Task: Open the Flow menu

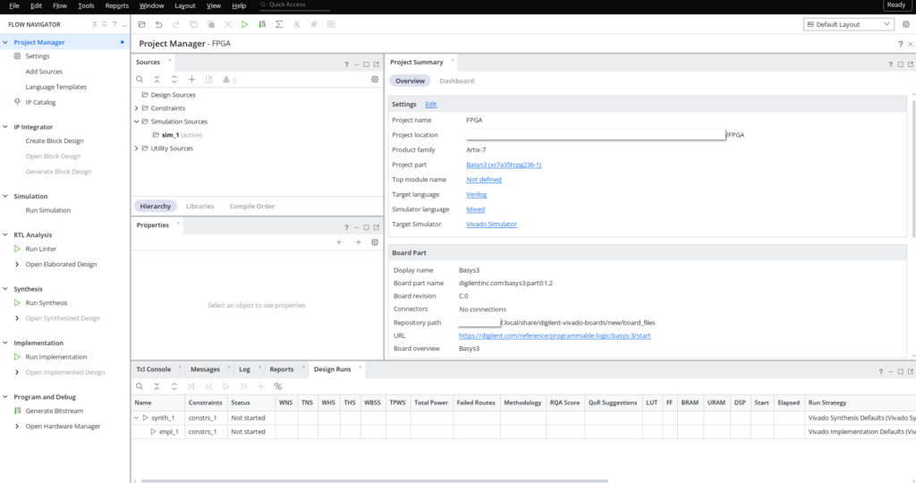Action: (60, 6)
